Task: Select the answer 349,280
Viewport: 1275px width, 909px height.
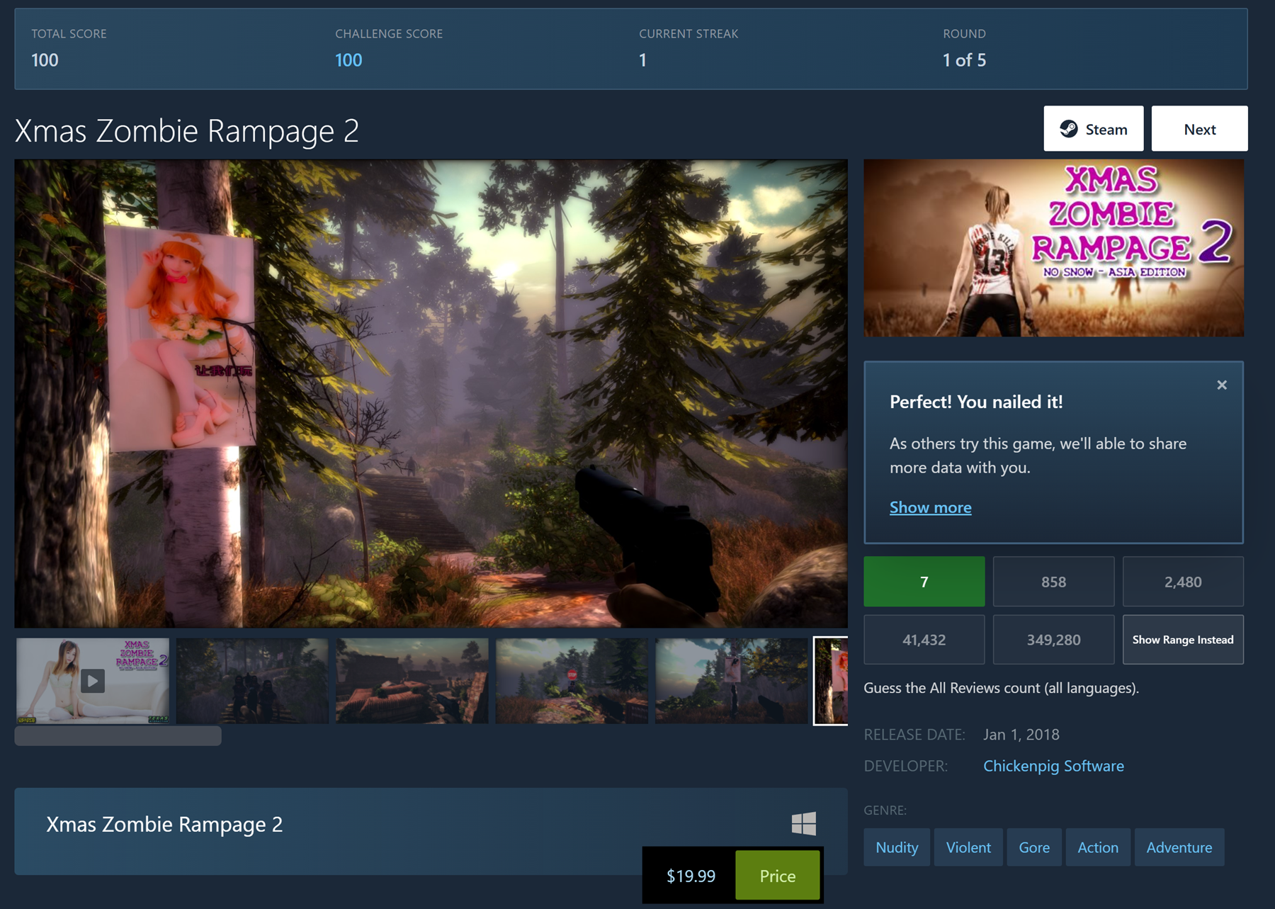Action: 1053,640
